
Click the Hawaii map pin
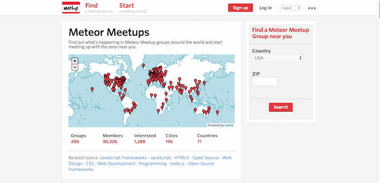click(x=92, y=89)
